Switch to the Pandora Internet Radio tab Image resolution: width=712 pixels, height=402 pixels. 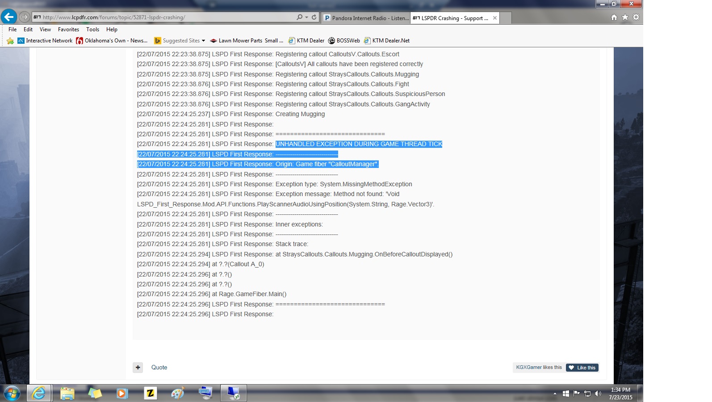click(366, 18)
